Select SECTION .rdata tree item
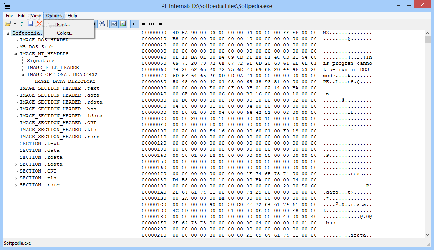This screenshot has width=434, height=250. pyautogui.click(x=41, y=157)
